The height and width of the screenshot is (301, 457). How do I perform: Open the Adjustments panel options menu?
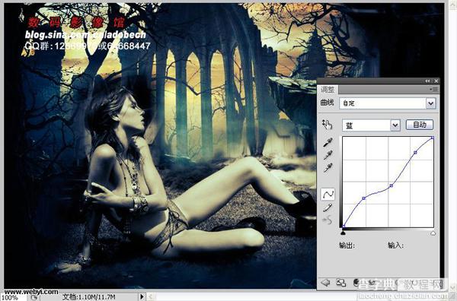coord(434,89)
